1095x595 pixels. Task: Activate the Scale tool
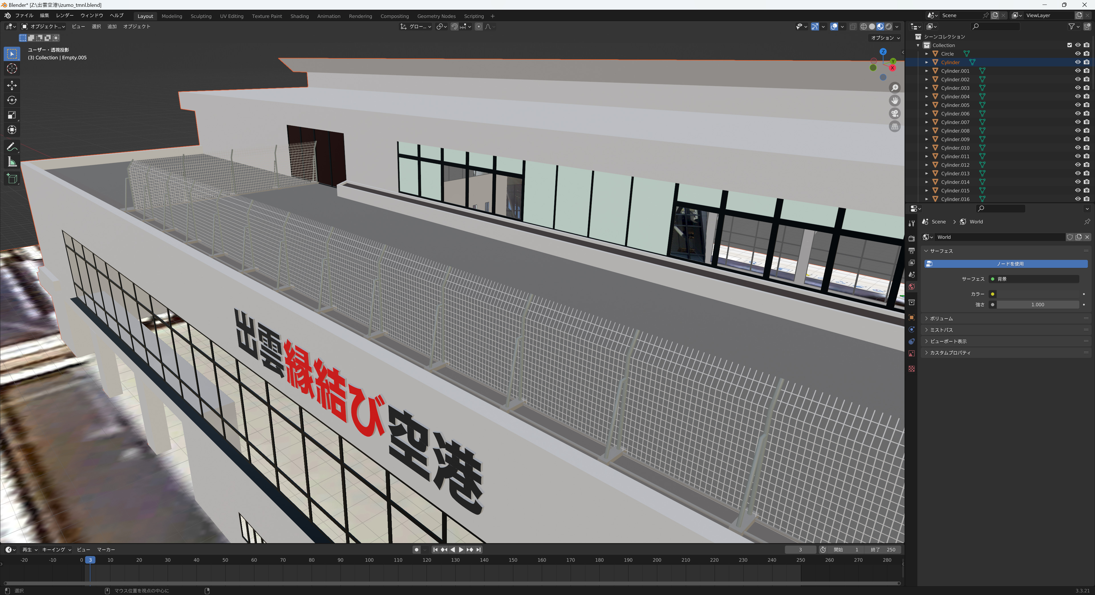[12, 115]
